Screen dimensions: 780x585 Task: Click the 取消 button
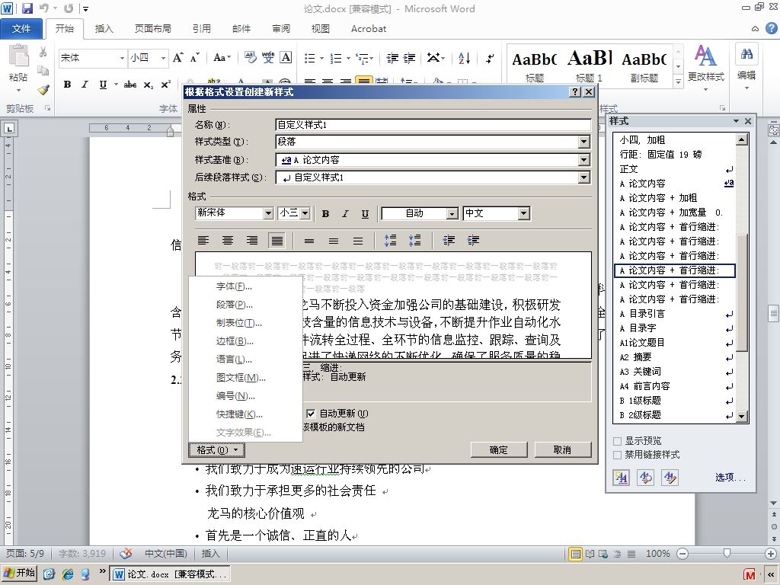(x=563, y=449)
